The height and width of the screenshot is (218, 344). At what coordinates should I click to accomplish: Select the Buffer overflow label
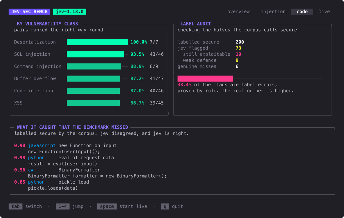tap(35, 78)
